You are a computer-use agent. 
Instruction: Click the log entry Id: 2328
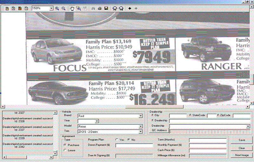19,121
